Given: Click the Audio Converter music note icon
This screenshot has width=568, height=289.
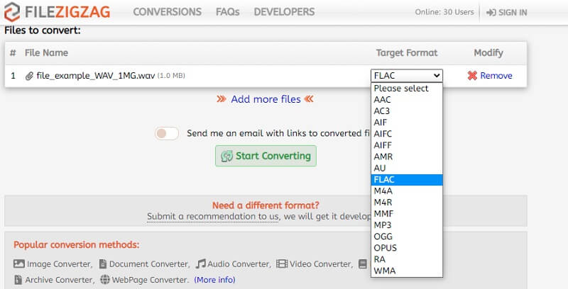Looking at the screenshot, I should [x=202, y=264].
